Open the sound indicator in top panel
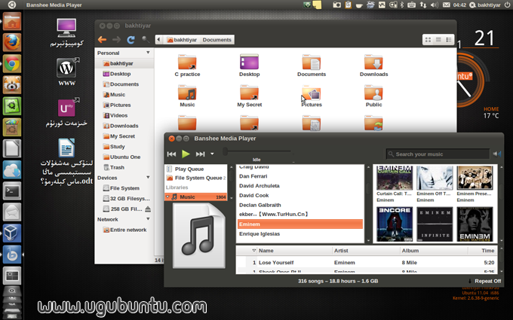The width and height of the screenshot is (513, 320). 434,5
